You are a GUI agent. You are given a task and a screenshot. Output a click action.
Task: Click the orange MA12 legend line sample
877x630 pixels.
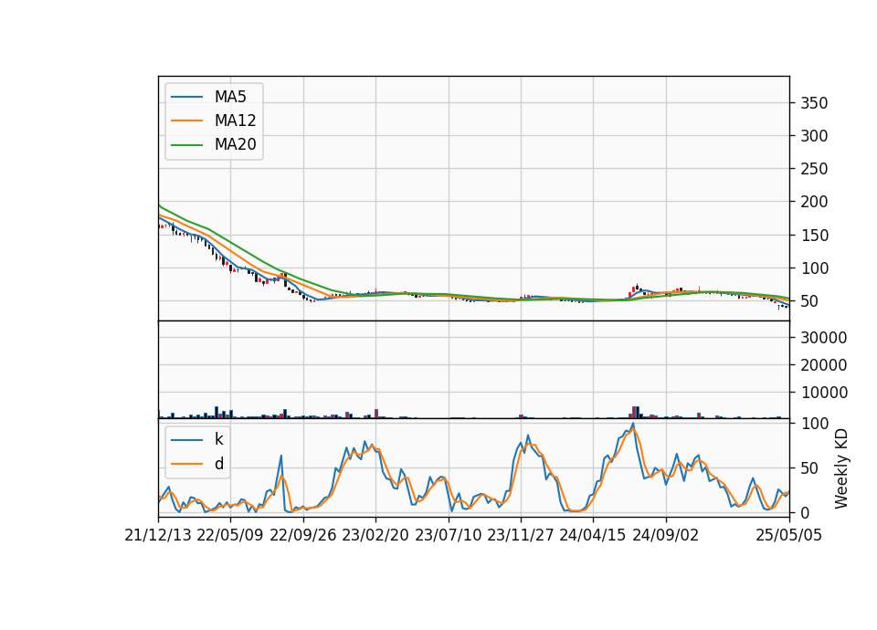(x=186, y=121)
